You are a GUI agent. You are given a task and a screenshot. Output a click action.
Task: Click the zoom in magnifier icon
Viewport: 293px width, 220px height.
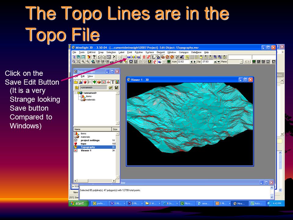tap(83, 61)
